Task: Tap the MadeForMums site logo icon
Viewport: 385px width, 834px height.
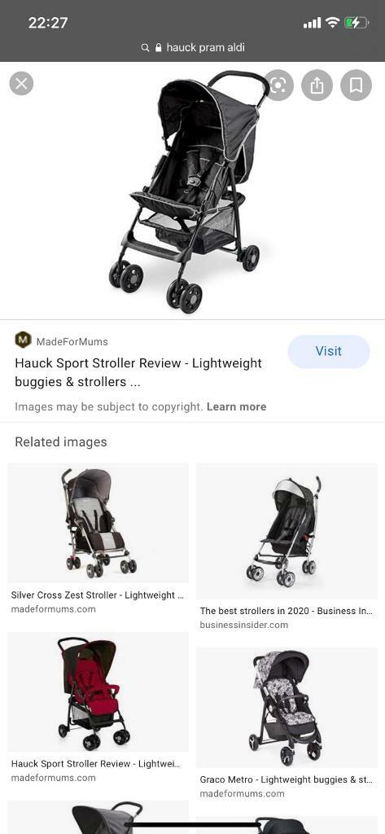Action: [x=23, y=340]
